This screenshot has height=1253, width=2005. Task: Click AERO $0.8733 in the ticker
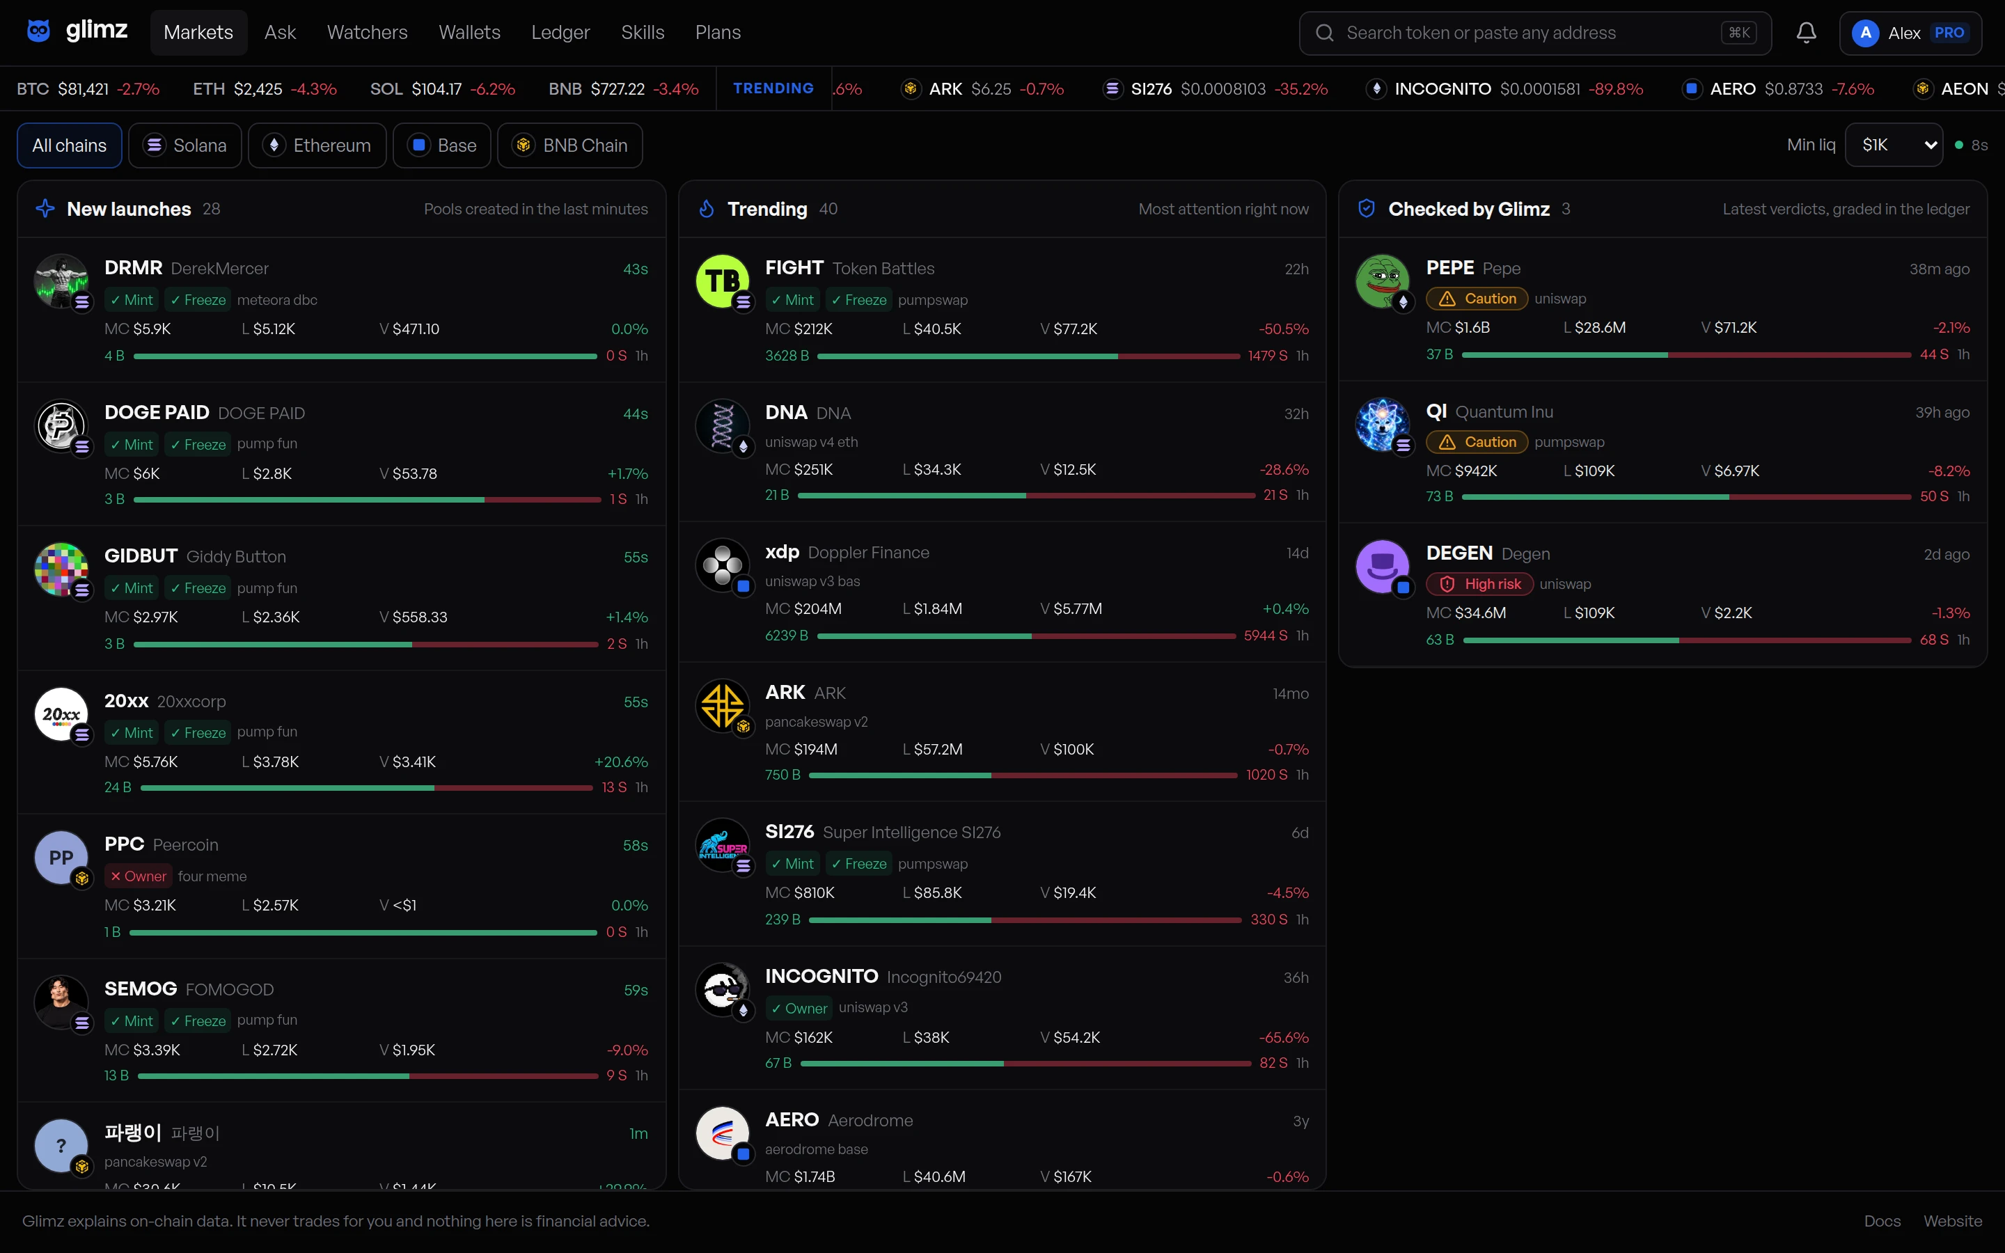coord(1778,88)
